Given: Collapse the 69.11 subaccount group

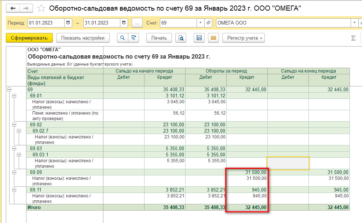Looking at the screenshot, I should (x=14, y=190).
